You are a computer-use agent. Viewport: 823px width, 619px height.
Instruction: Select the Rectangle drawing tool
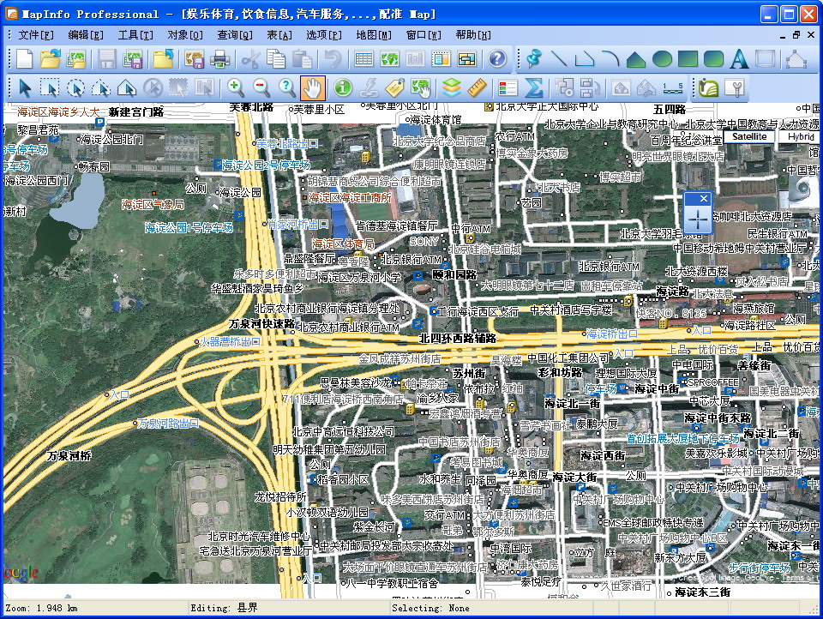pyautogui.click(x=688, y=58)
